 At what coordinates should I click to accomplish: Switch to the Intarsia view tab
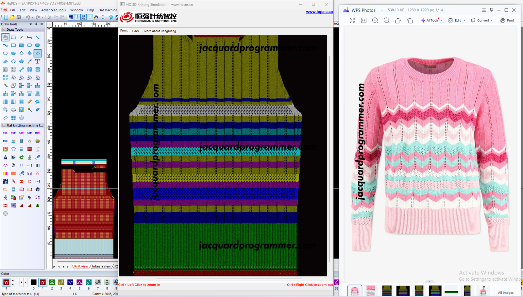(x=101, y=266)
